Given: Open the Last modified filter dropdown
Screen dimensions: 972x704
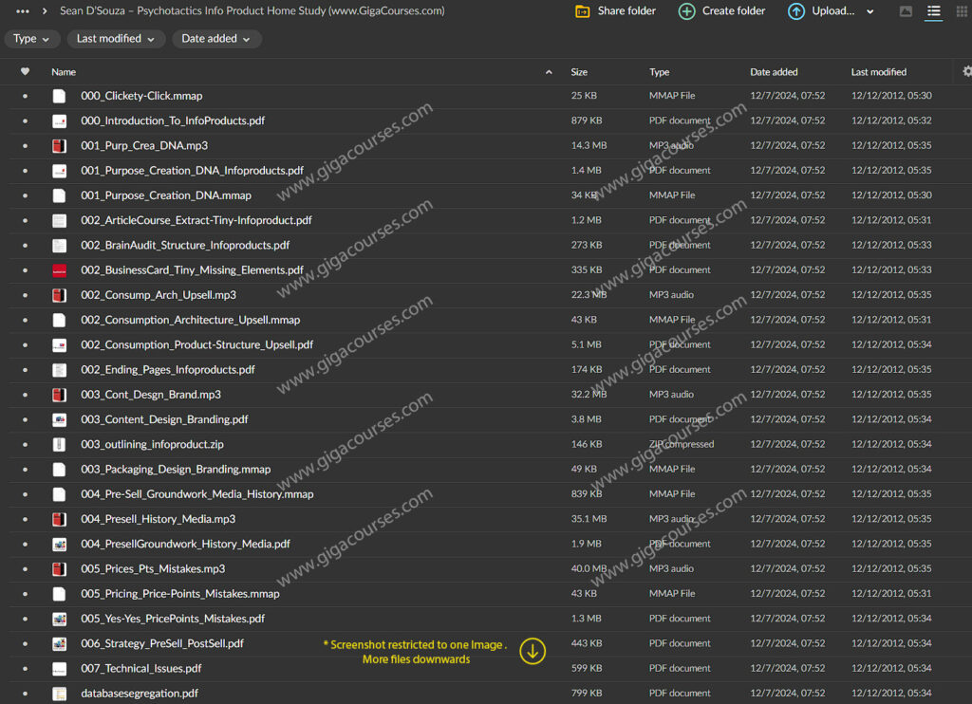Looking at the screenshot, I should [115, 39].
